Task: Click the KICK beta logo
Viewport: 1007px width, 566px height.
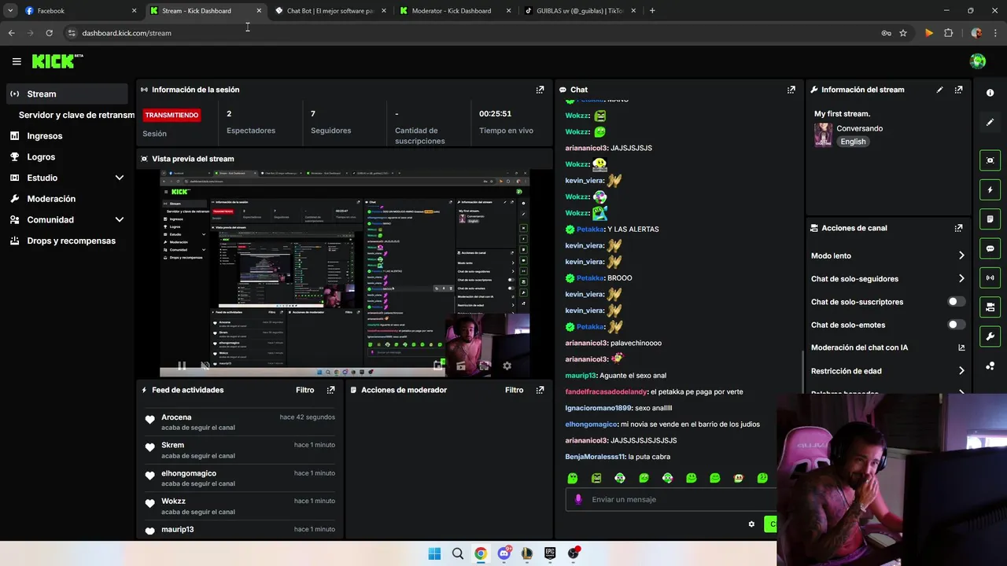Action: click(57, 61)
